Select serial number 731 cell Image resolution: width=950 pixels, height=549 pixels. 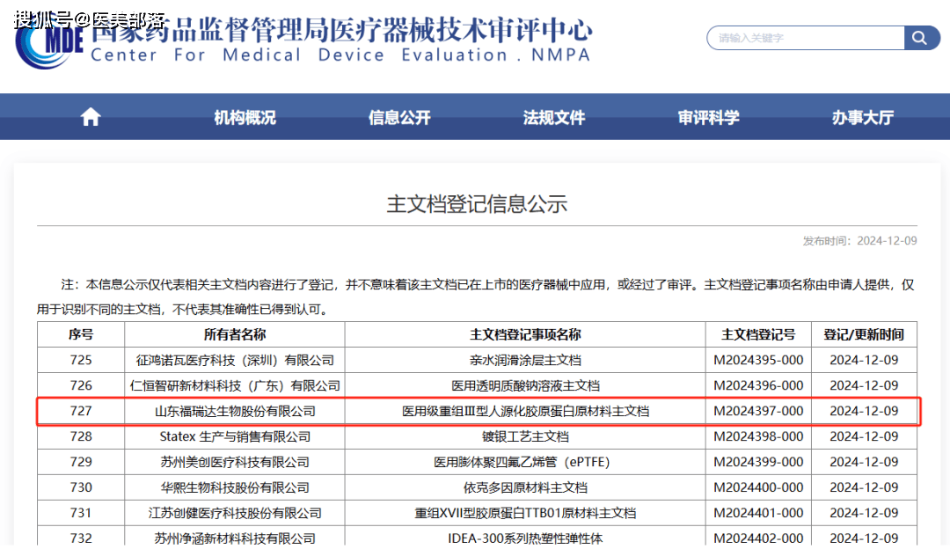tap(81, 513)
